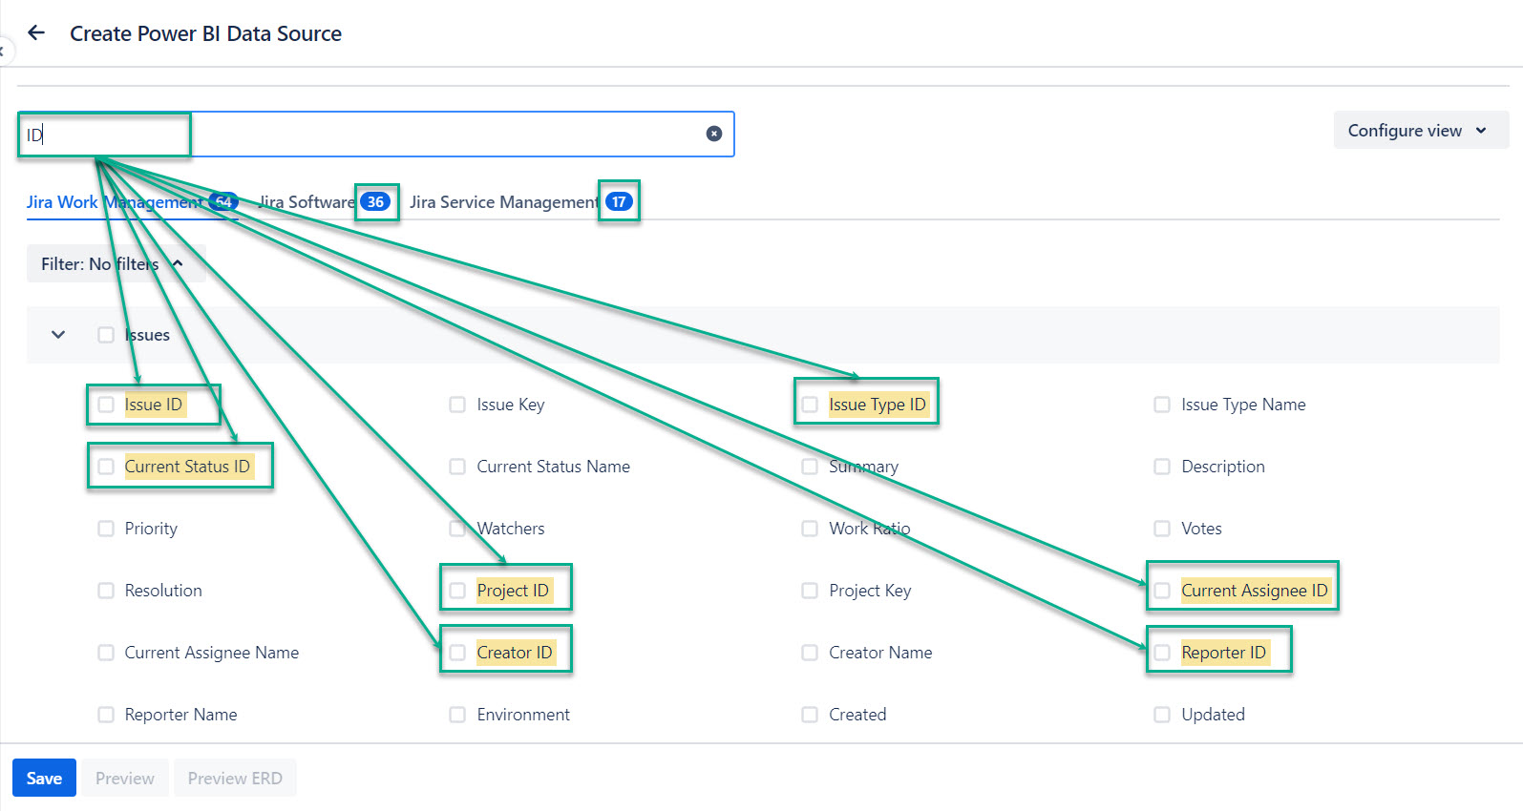
Task: Expand the Filter: No filters dropdown
Action: tap(113, 264)
